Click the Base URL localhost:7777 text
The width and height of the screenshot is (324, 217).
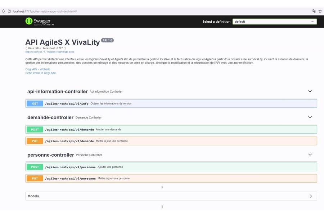[46, 48]
